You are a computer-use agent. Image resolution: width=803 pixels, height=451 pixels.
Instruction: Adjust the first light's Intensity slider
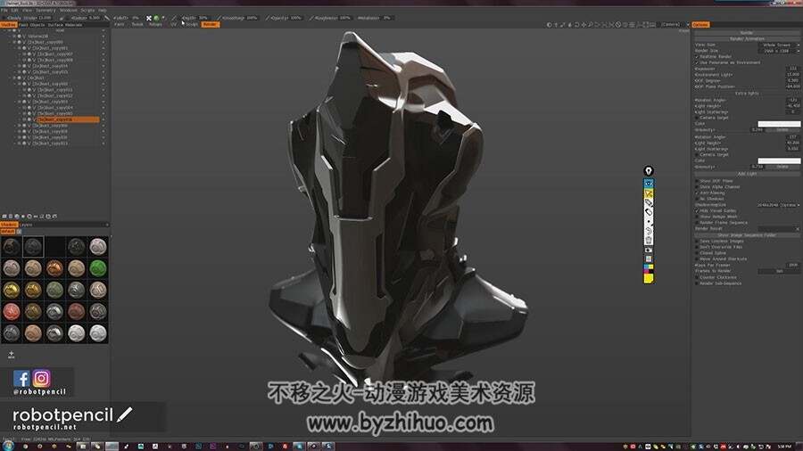coord(757,130)
